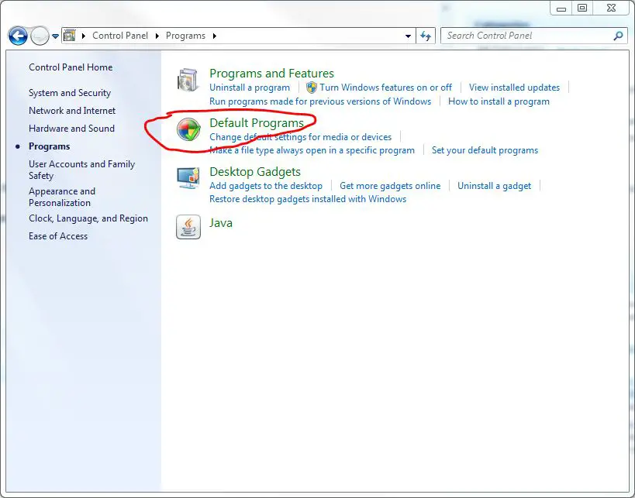635x498 pixels.
Task: Open Appearance and Personalization category
Action: (x=62, y=197)
